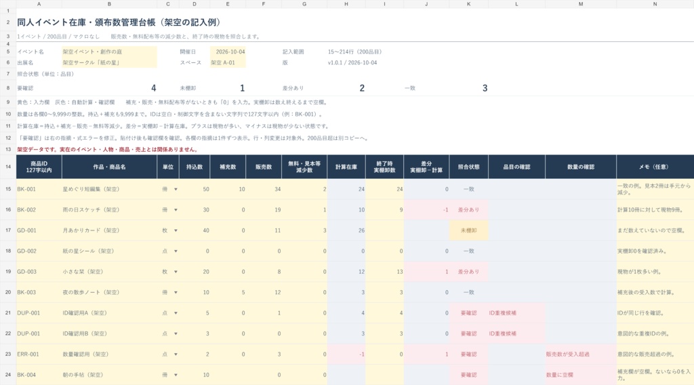
Task: Click 販売数 heading cell
Action: click(x=264, y=167)
